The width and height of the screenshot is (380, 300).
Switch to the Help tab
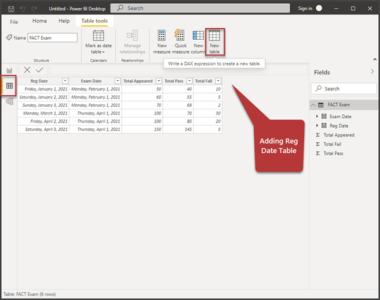pyautogui.click(x=64, y=21)
